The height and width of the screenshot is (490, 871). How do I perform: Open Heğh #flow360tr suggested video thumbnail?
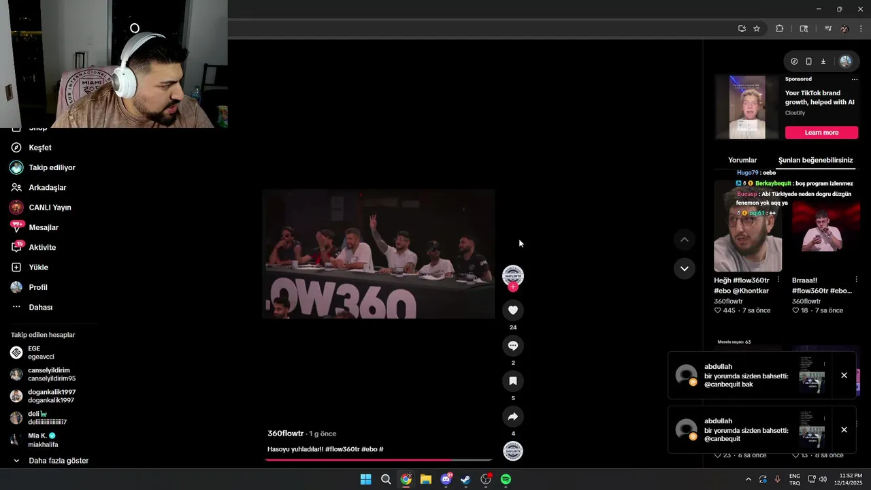[748, 226]
